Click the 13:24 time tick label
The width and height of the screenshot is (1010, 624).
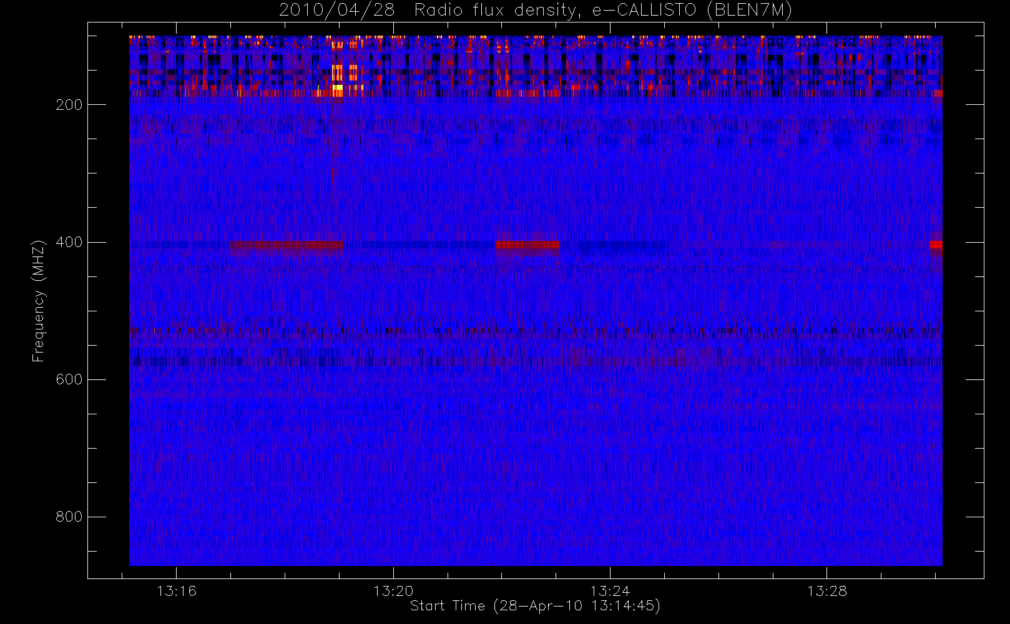[x=610, y=591]
